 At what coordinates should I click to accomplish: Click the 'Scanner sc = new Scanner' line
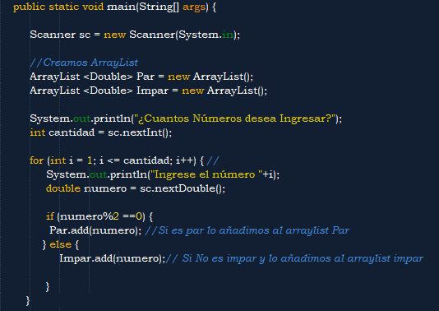click(x=135, y=35)
